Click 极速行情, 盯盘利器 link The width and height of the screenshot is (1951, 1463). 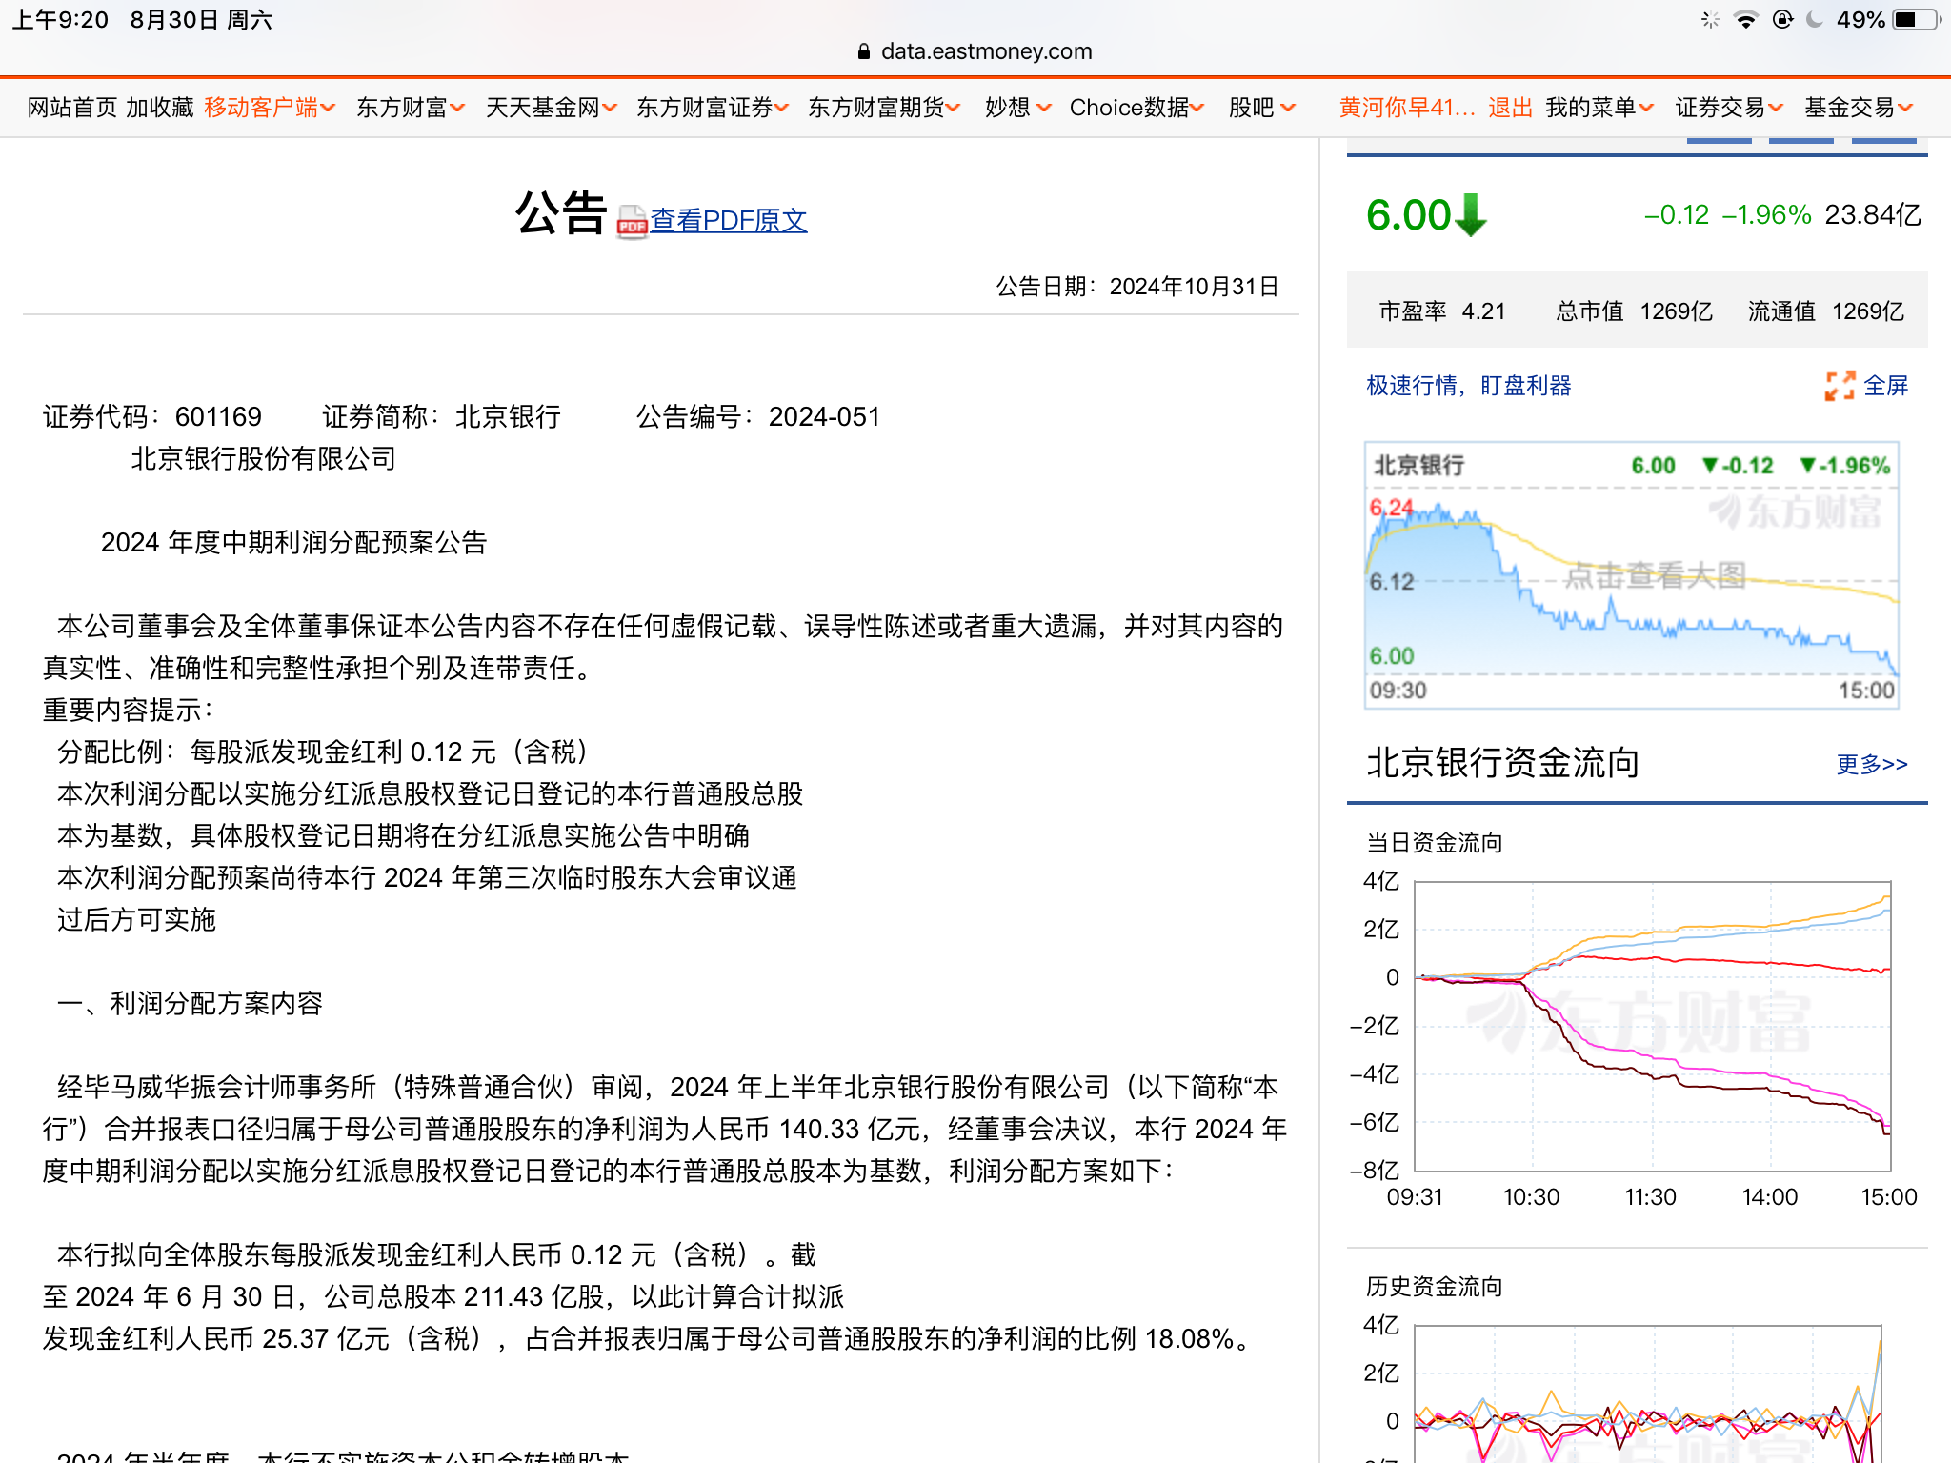pos(1469,386)
